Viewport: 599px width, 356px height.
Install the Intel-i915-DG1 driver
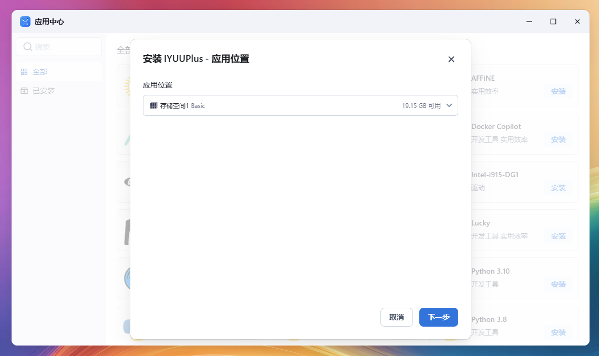(558, 188)
